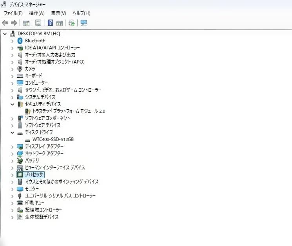Expand the ネットワーク アダプター category

coord(12,154)
